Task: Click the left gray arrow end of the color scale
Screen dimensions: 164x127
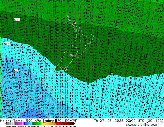Action: pyautogui.click(x=6, y=124)
